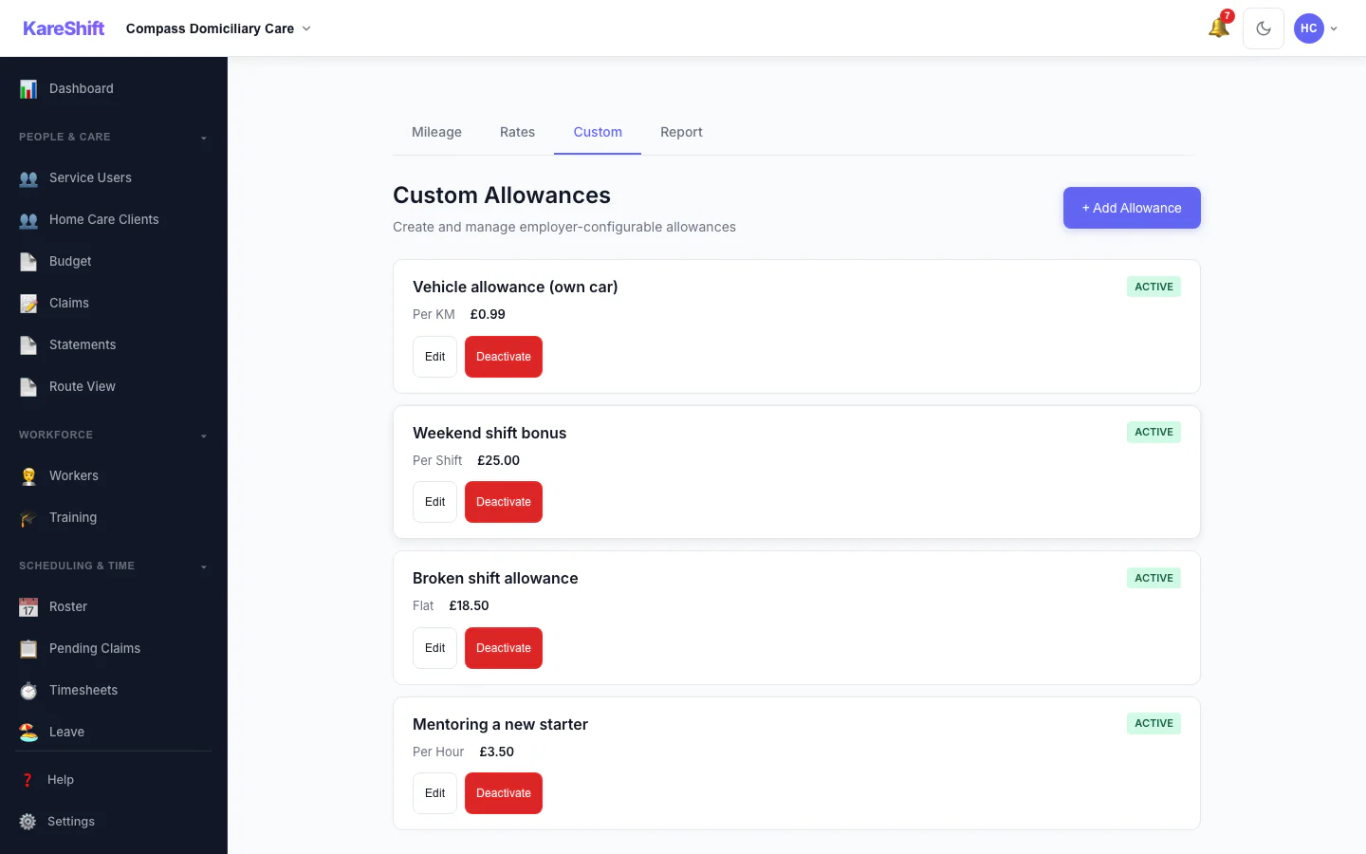Viewport: 1366px width, 854px height.
Task: Open the HC user avatar menu
Action: [1309, 28]
